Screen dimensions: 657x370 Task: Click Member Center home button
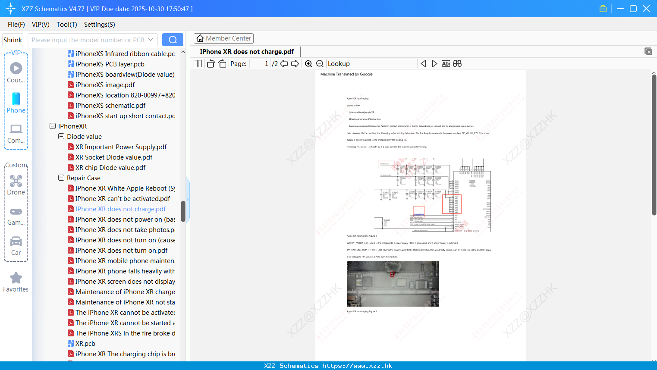click(x=223, y=38)
